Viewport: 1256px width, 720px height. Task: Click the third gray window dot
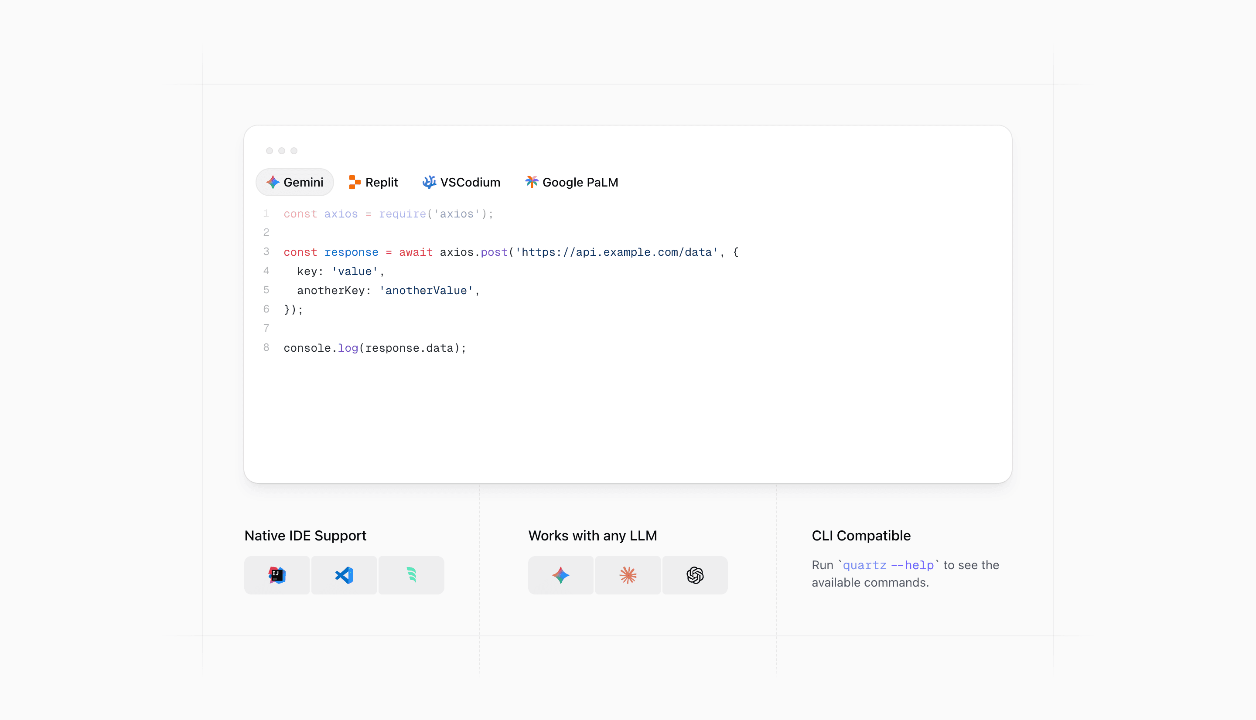[294, 151]
